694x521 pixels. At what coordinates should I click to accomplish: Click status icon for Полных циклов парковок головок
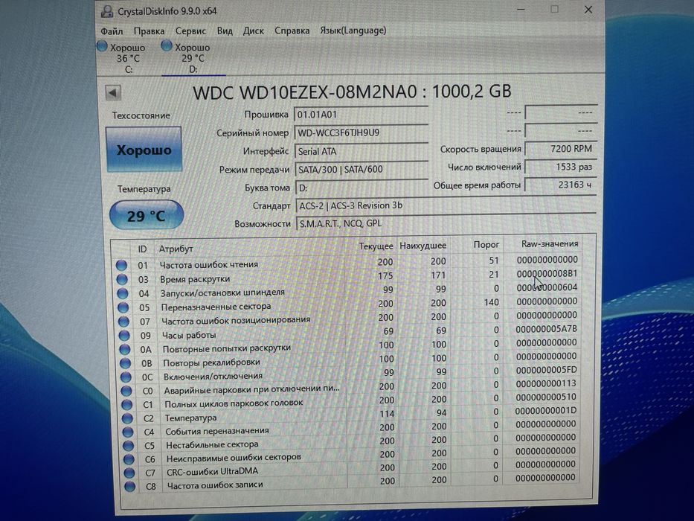pyautogui.click(x=126, y=404)
